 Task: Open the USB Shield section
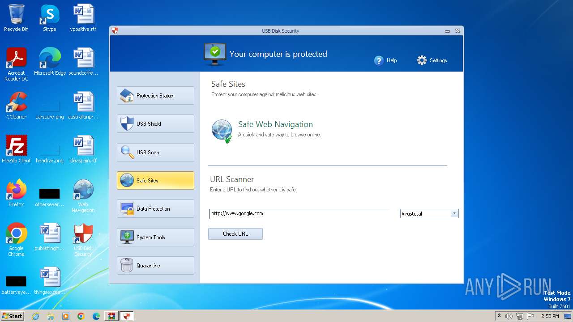tap(155, 123)
